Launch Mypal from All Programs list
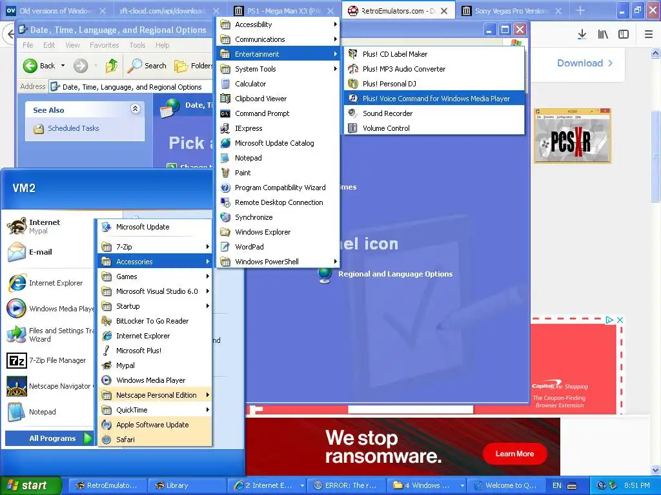 pyautogui.click(x=155, y=365)
